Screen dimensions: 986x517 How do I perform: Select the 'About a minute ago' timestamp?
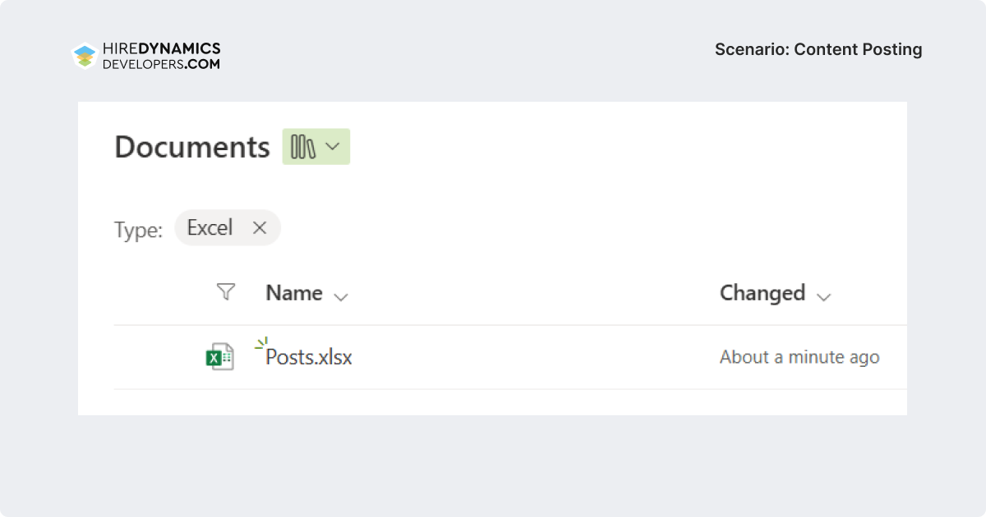799,357
